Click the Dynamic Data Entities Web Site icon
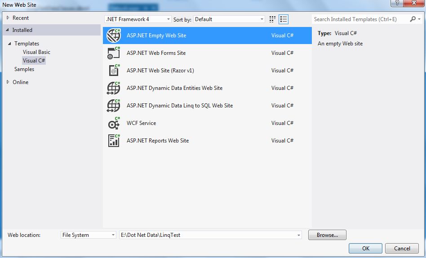This screenshot has width=426, height=258. (114, 88)
